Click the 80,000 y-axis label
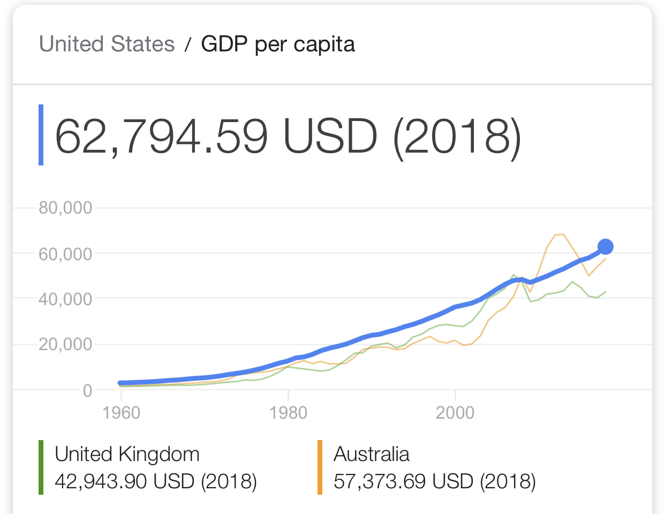This screenshot has height=514, width=665. tap(65, 208)
